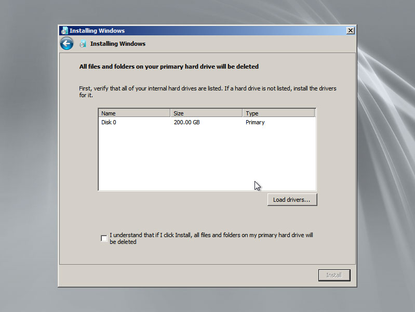This screenshot has height=312, width=415.
Task: Click the empty area of the drive list
Action: click(x=207, y=158)
